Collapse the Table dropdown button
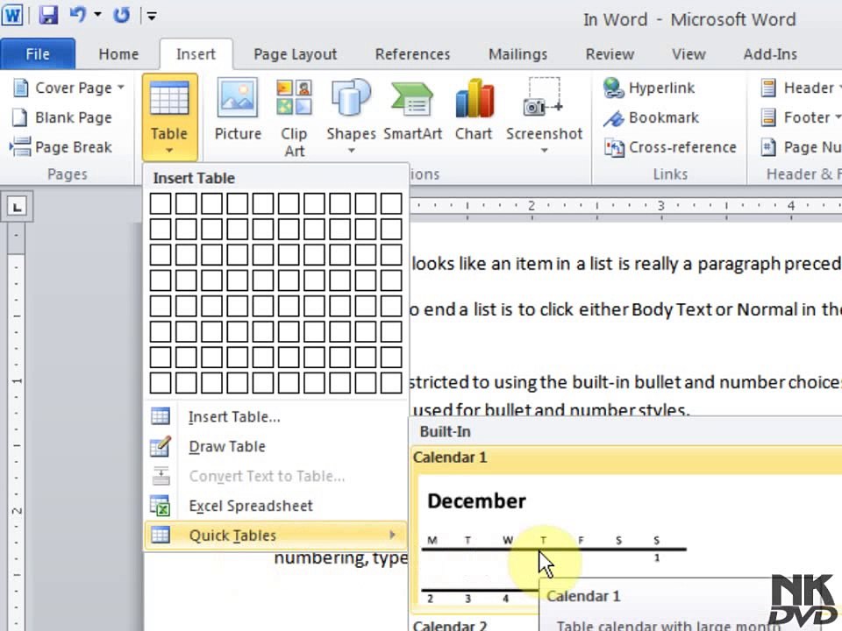842x631 pixels. click(169, 117)
